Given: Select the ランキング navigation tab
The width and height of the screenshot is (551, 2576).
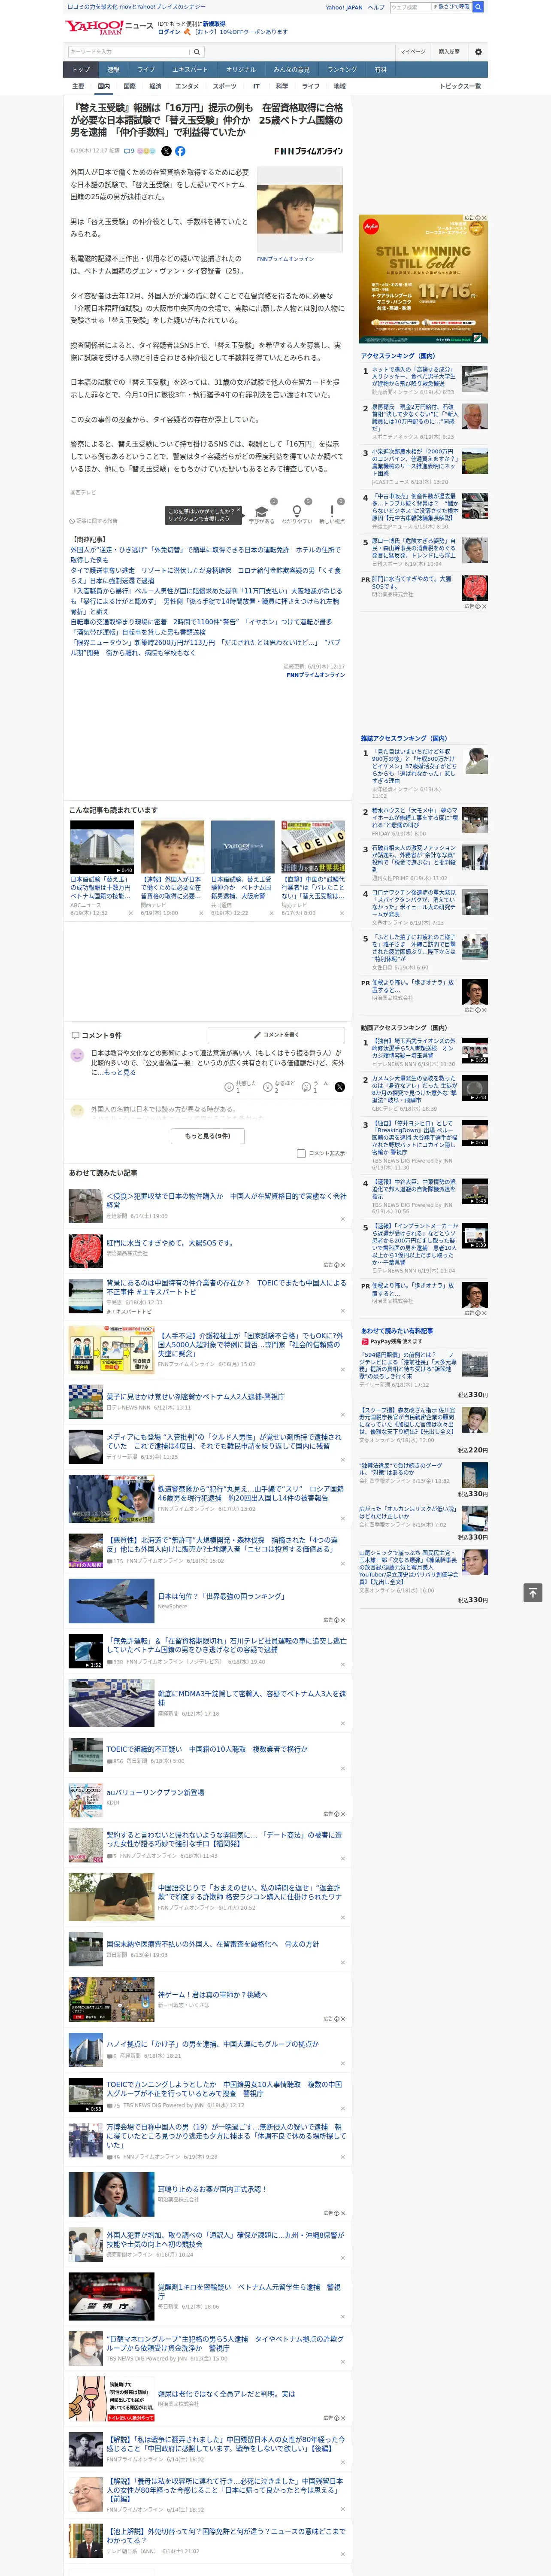Looking at the screenshot, I should [x=342, y=70].
